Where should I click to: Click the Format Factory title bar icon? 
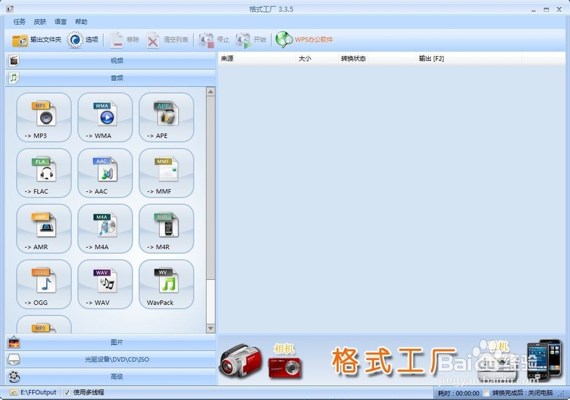(x=10, y=9)
